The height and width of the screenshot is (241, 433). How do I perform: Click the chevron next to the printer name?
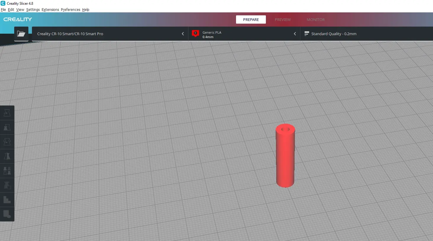click(183, 34)
